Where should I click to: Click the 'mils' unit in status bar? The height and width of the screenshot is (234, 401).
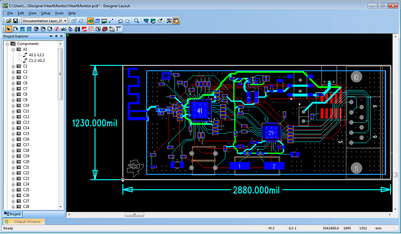click(x=379, y=228)
